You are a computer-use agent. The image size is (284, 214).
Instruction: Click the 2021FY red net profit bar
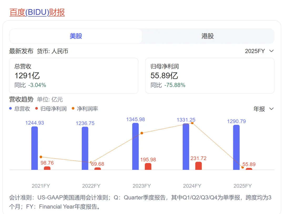47,168
